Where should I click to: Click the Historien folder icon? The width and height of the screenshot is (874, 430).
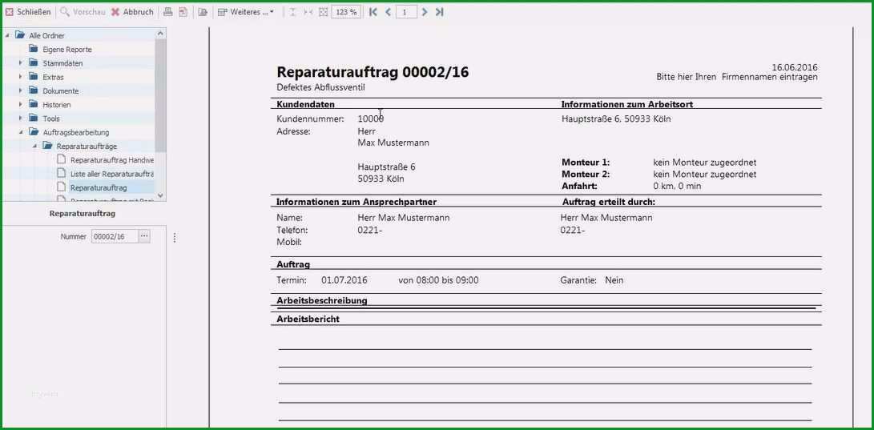[x=33, y=104]
